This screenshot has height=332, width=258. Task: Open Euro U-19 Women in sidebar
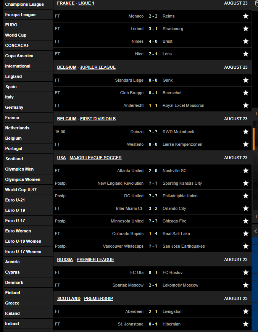point(28,242)
